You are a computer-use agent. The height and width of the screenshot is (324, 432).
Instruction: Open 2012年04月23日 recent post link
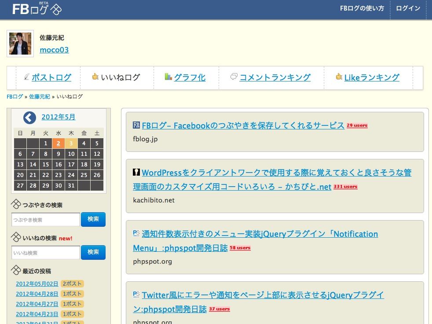click(37, 314)
